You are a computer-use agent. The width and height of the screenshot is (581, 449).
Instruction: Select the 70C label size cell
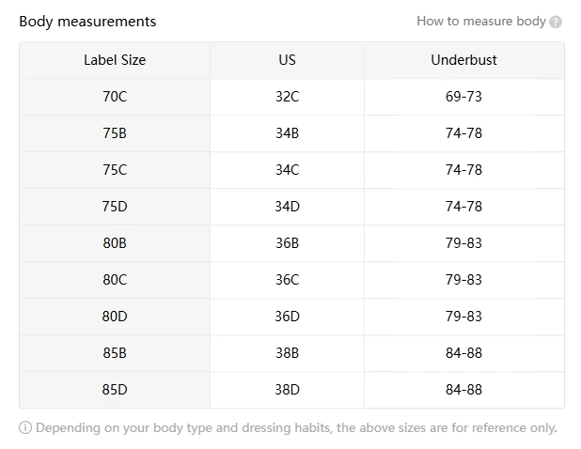click(x=115, y=97)
